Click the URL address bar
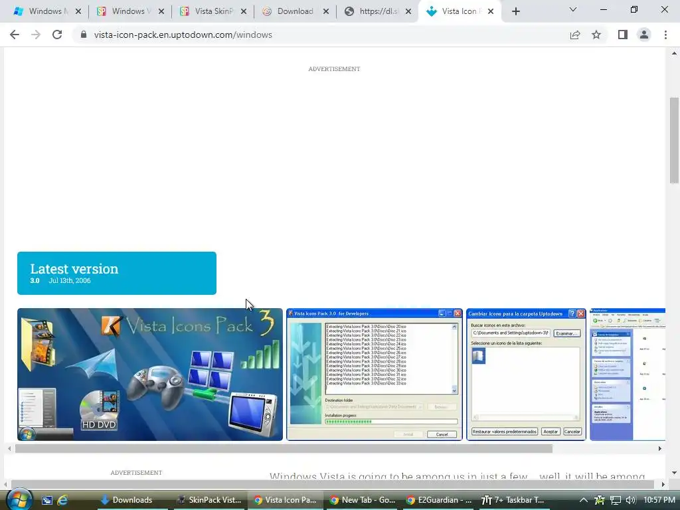 [x=321, y=35]
